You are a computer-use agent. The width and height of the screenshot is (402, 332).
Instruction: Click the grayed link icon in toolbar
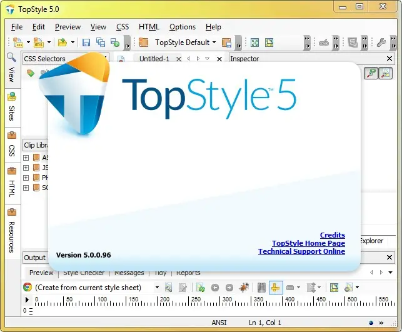coord(324,43)
